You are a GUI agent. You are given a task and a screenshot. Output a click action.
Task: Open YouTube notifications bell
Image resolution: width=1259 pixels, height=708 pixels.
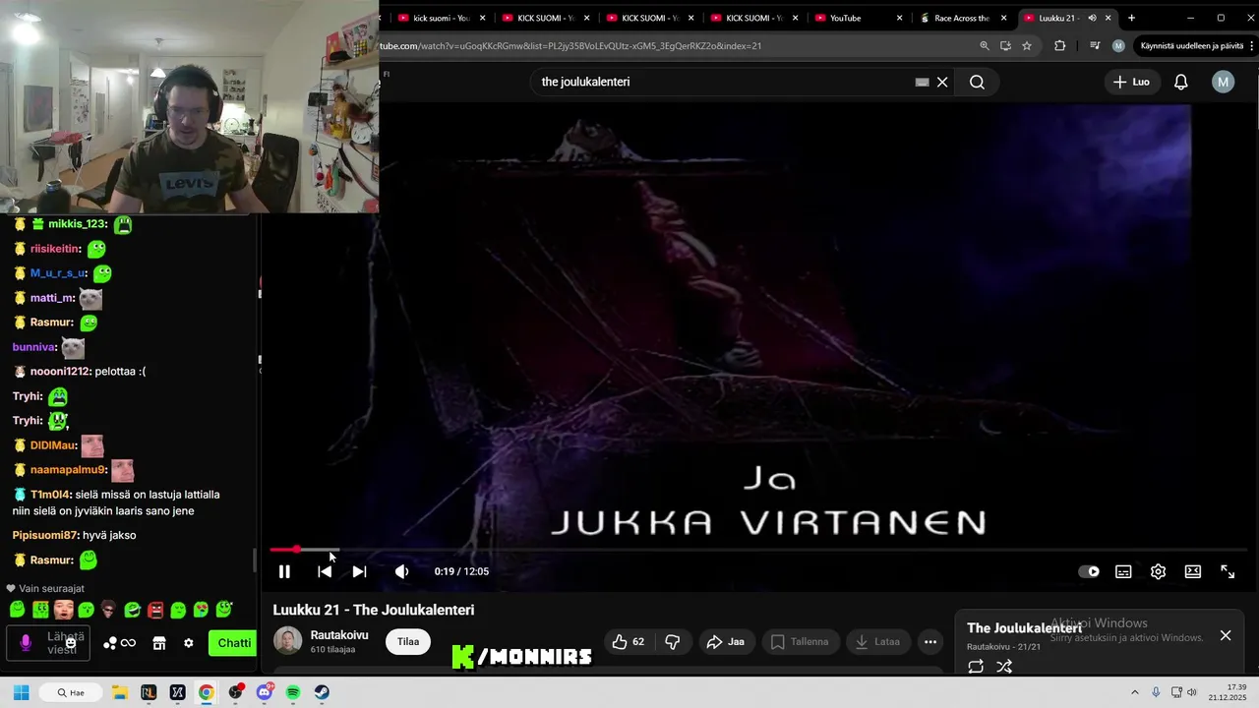tap(1181, 82)
